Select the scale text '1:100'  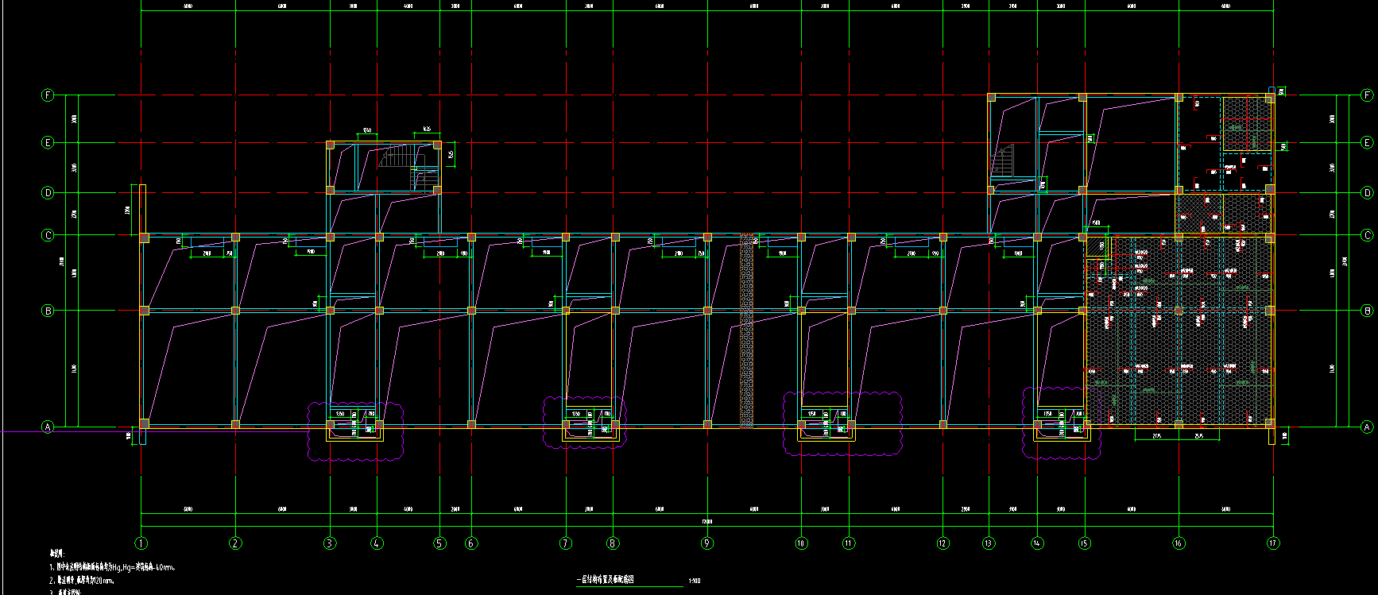pyautogui.click(x=695, y=581)
